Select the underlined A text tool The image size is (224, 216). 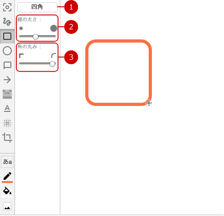(x=7, y=109)
